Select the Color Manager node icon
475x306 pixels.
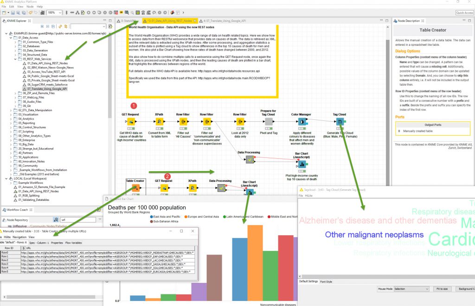pyautogui.click(x=302, y=121)
